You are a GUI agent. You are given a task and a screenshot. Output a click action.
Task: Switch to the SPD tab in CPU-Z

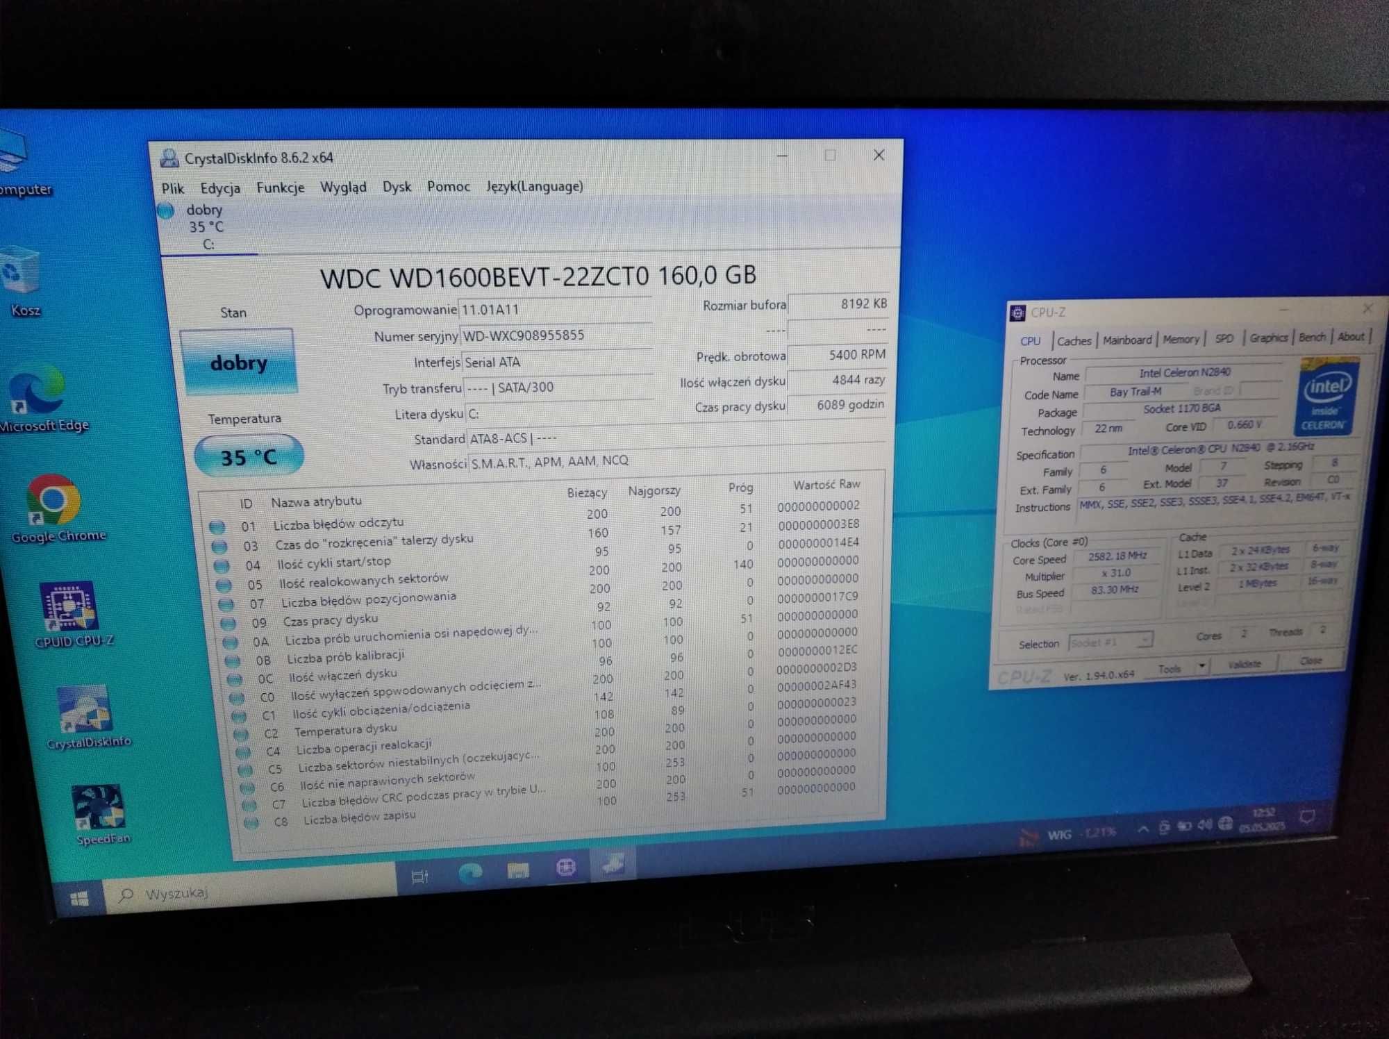click(1224, 338)
